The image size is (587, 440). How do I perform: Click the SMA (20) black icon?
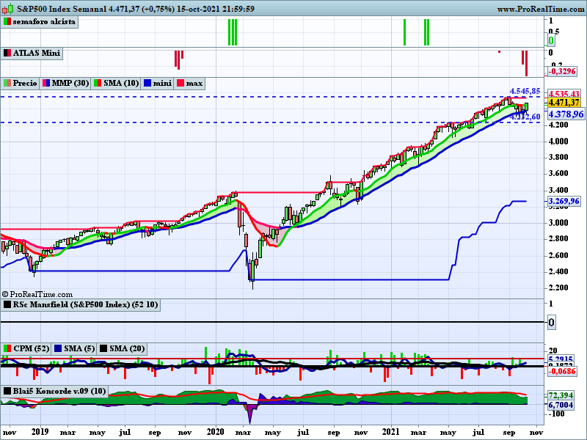[103, 349]
